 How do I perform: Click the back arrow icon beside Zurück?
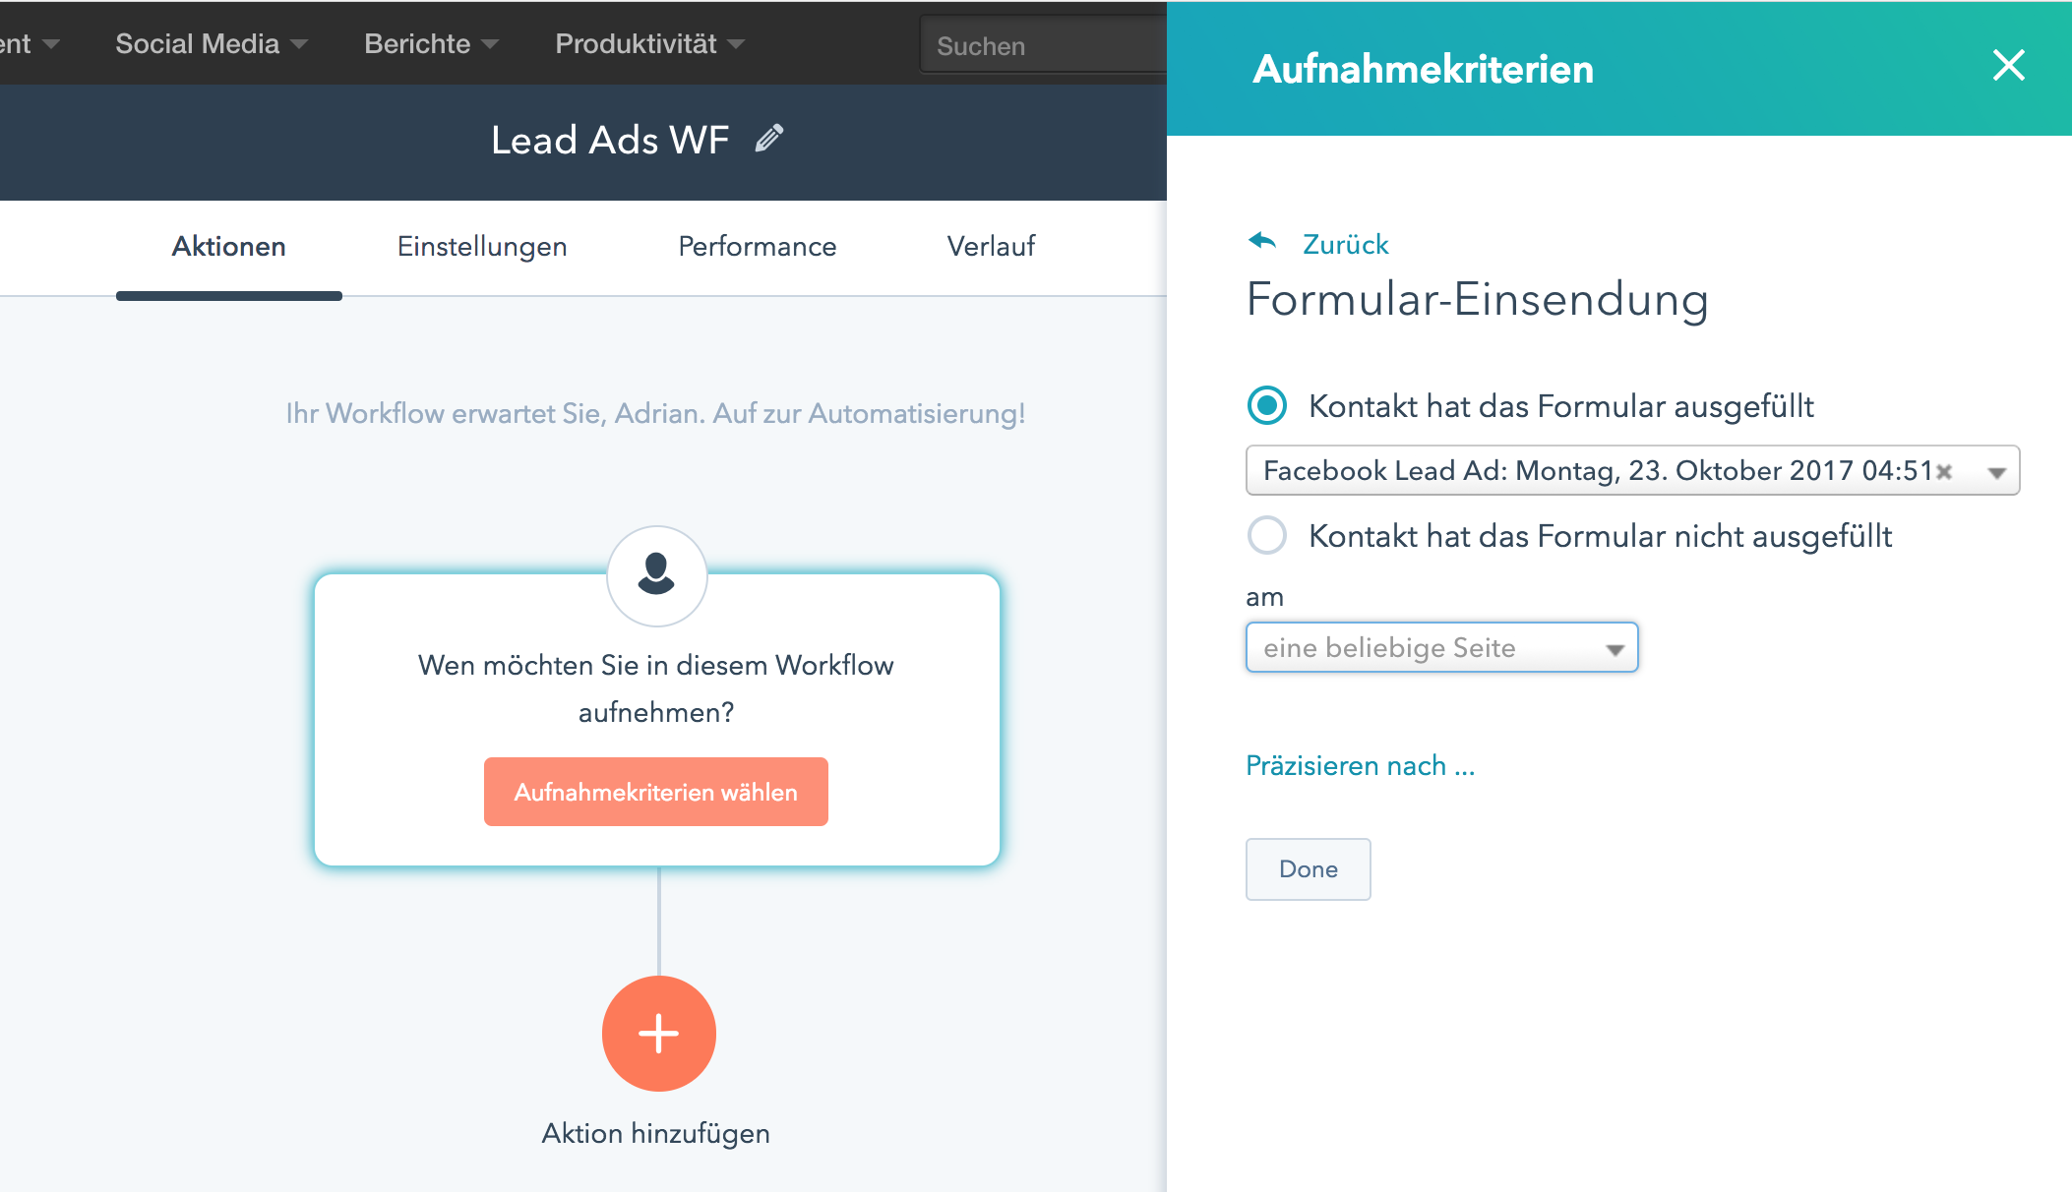1261,241
